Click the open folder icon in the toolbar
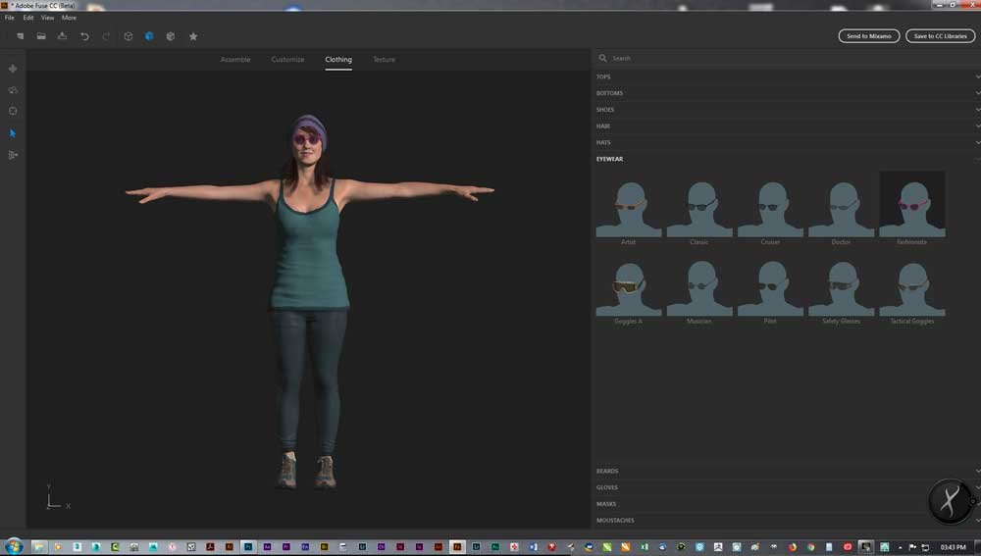This screenshot has height=556, width=981. pos(41,36)
